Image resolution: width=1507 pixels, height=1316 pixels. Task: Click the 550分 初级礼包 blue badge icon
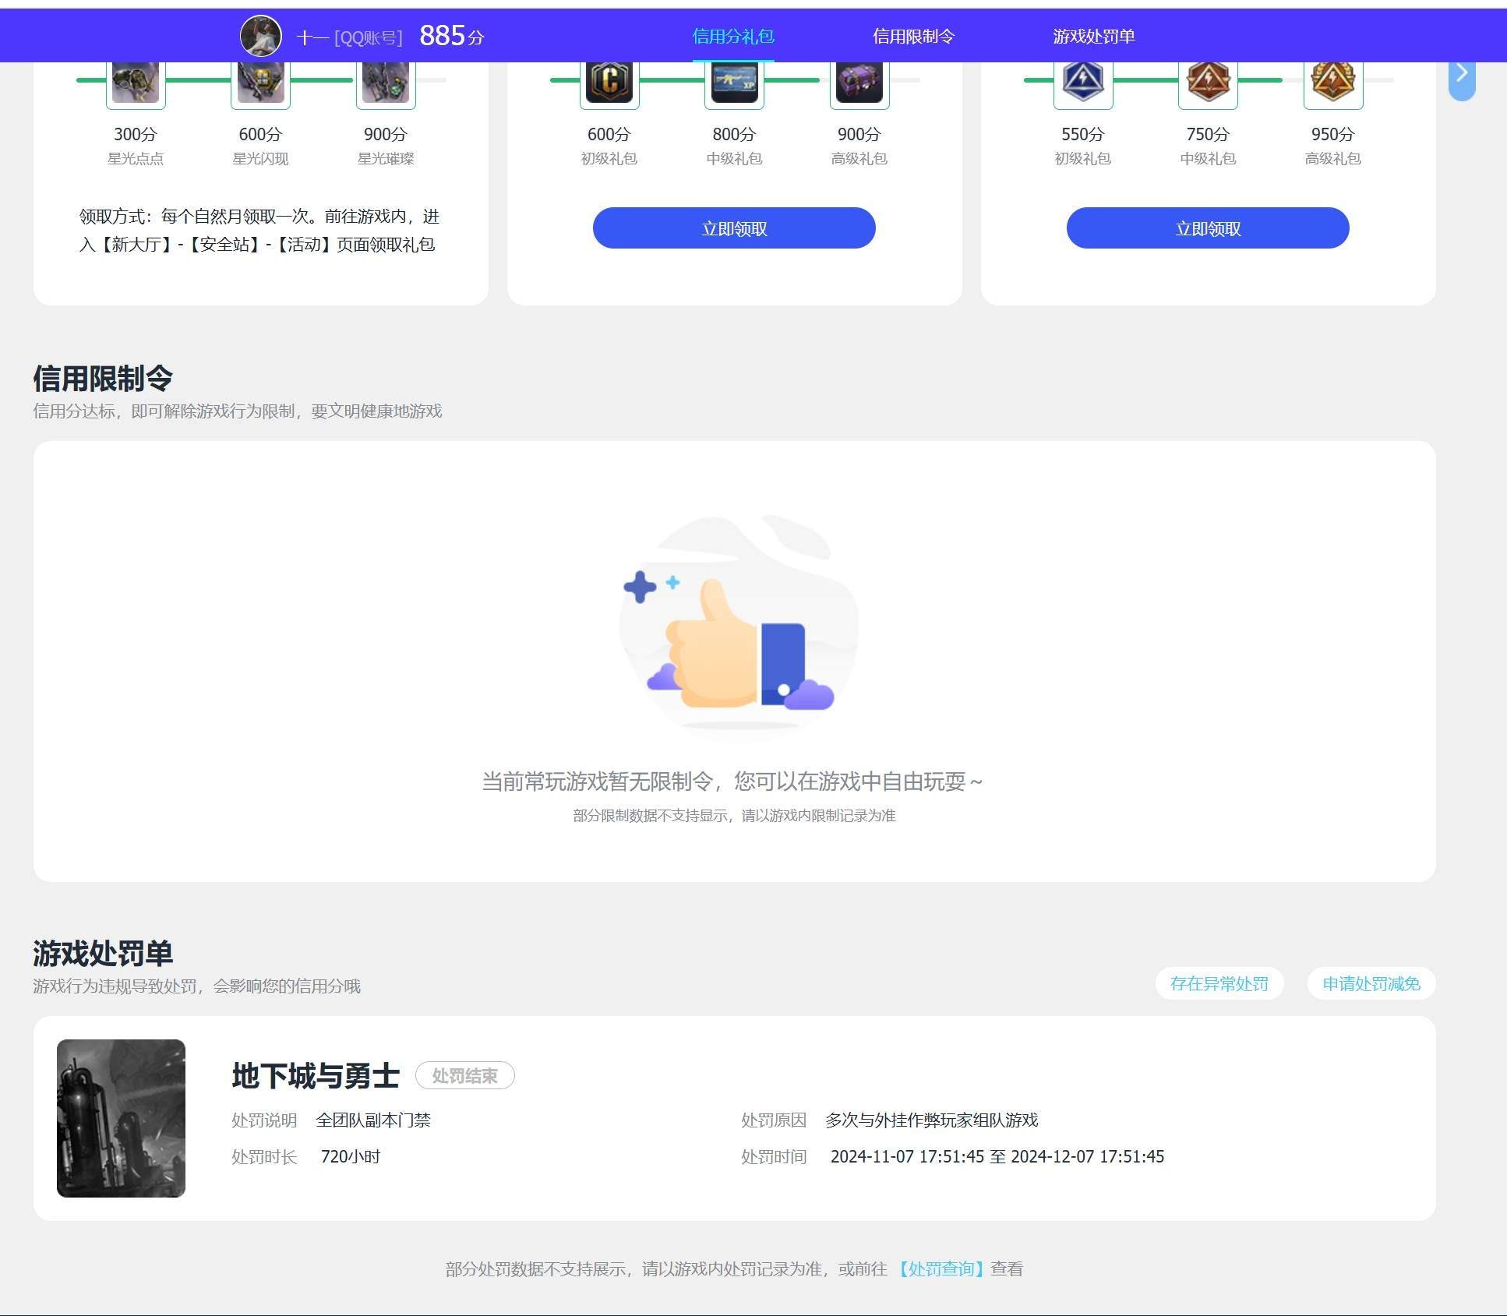[x=1083, y=83]
